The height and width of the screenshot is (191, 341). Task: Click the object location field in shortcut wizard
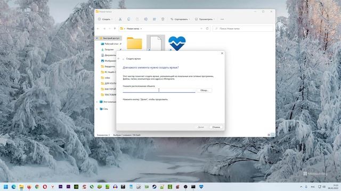pyautogui.click(x=159, y=90)
